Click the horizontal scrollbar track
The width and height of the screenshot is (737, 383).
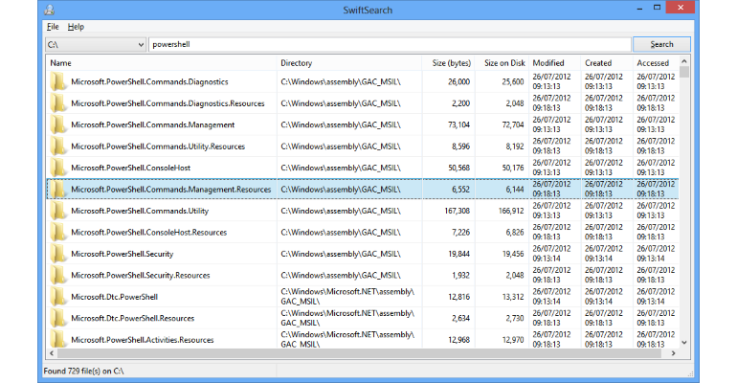(362, 353)
